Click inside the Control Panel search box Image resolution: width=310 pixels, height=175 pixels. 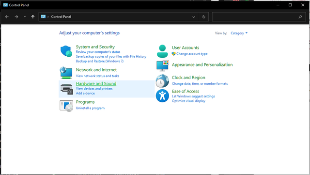[259, 17]
